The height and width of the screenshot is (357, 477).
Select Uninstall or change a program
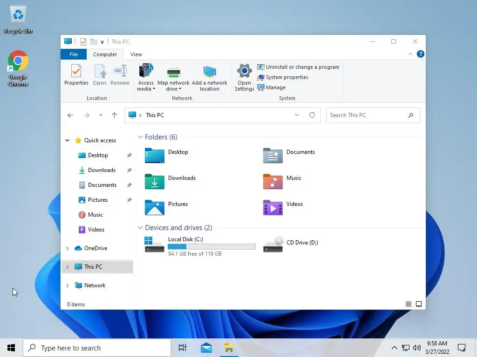pyautogui.click(x=298, y=67)
